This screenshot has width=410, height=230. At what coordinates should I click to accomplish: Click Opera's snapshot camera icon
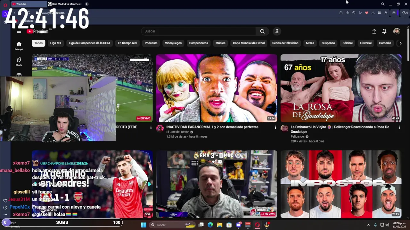347,13
